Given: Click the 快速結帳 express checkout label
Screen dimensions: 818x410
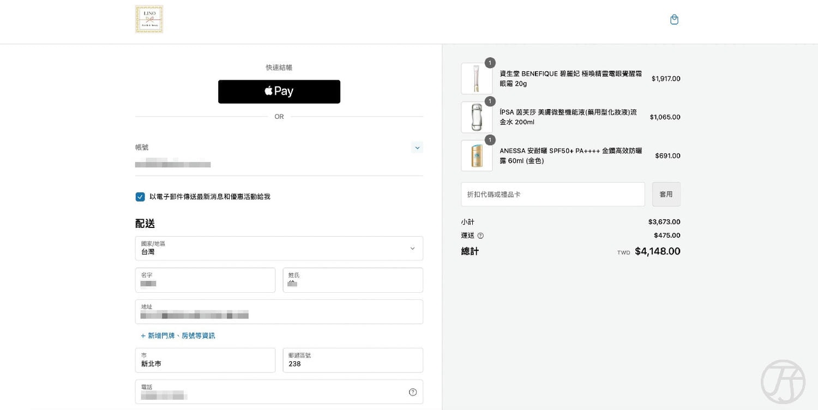Looking at the screenshot, I should pyautogui.click(x=279, y=68).
